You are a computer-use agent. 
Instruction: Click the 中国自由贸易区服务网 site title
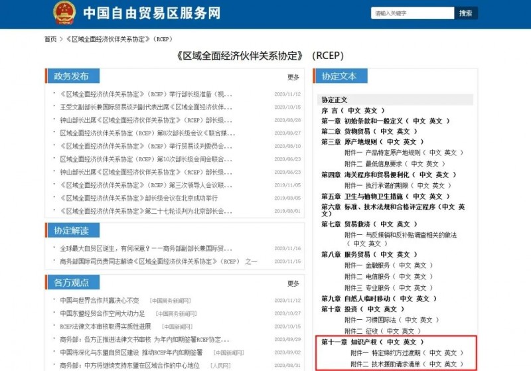tap(153, 13)
